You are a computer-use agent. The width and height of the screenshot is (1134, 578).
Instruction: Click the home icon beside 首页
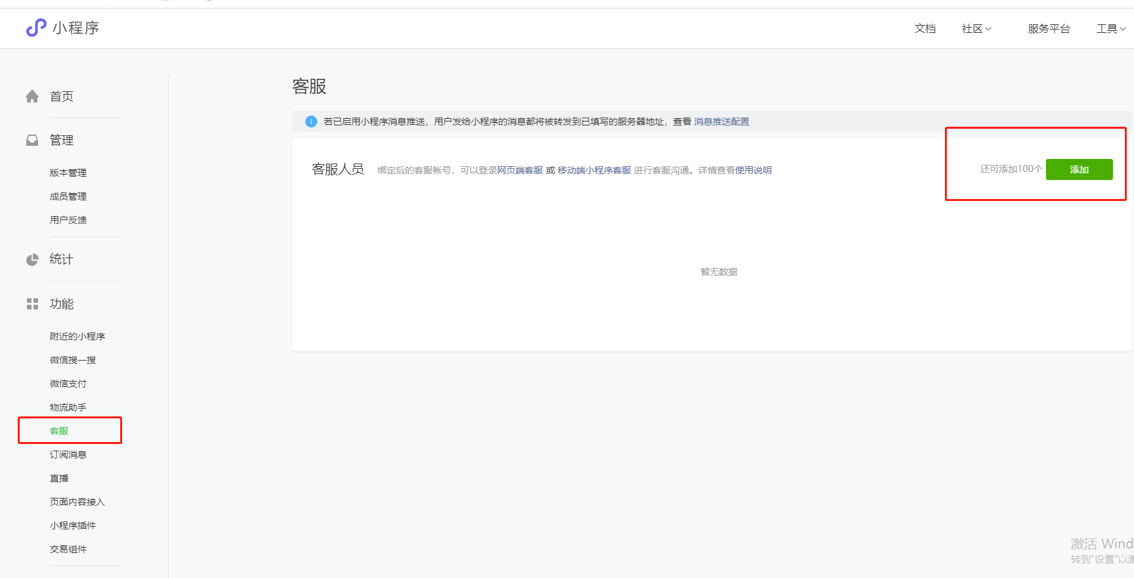coord(32,97)
